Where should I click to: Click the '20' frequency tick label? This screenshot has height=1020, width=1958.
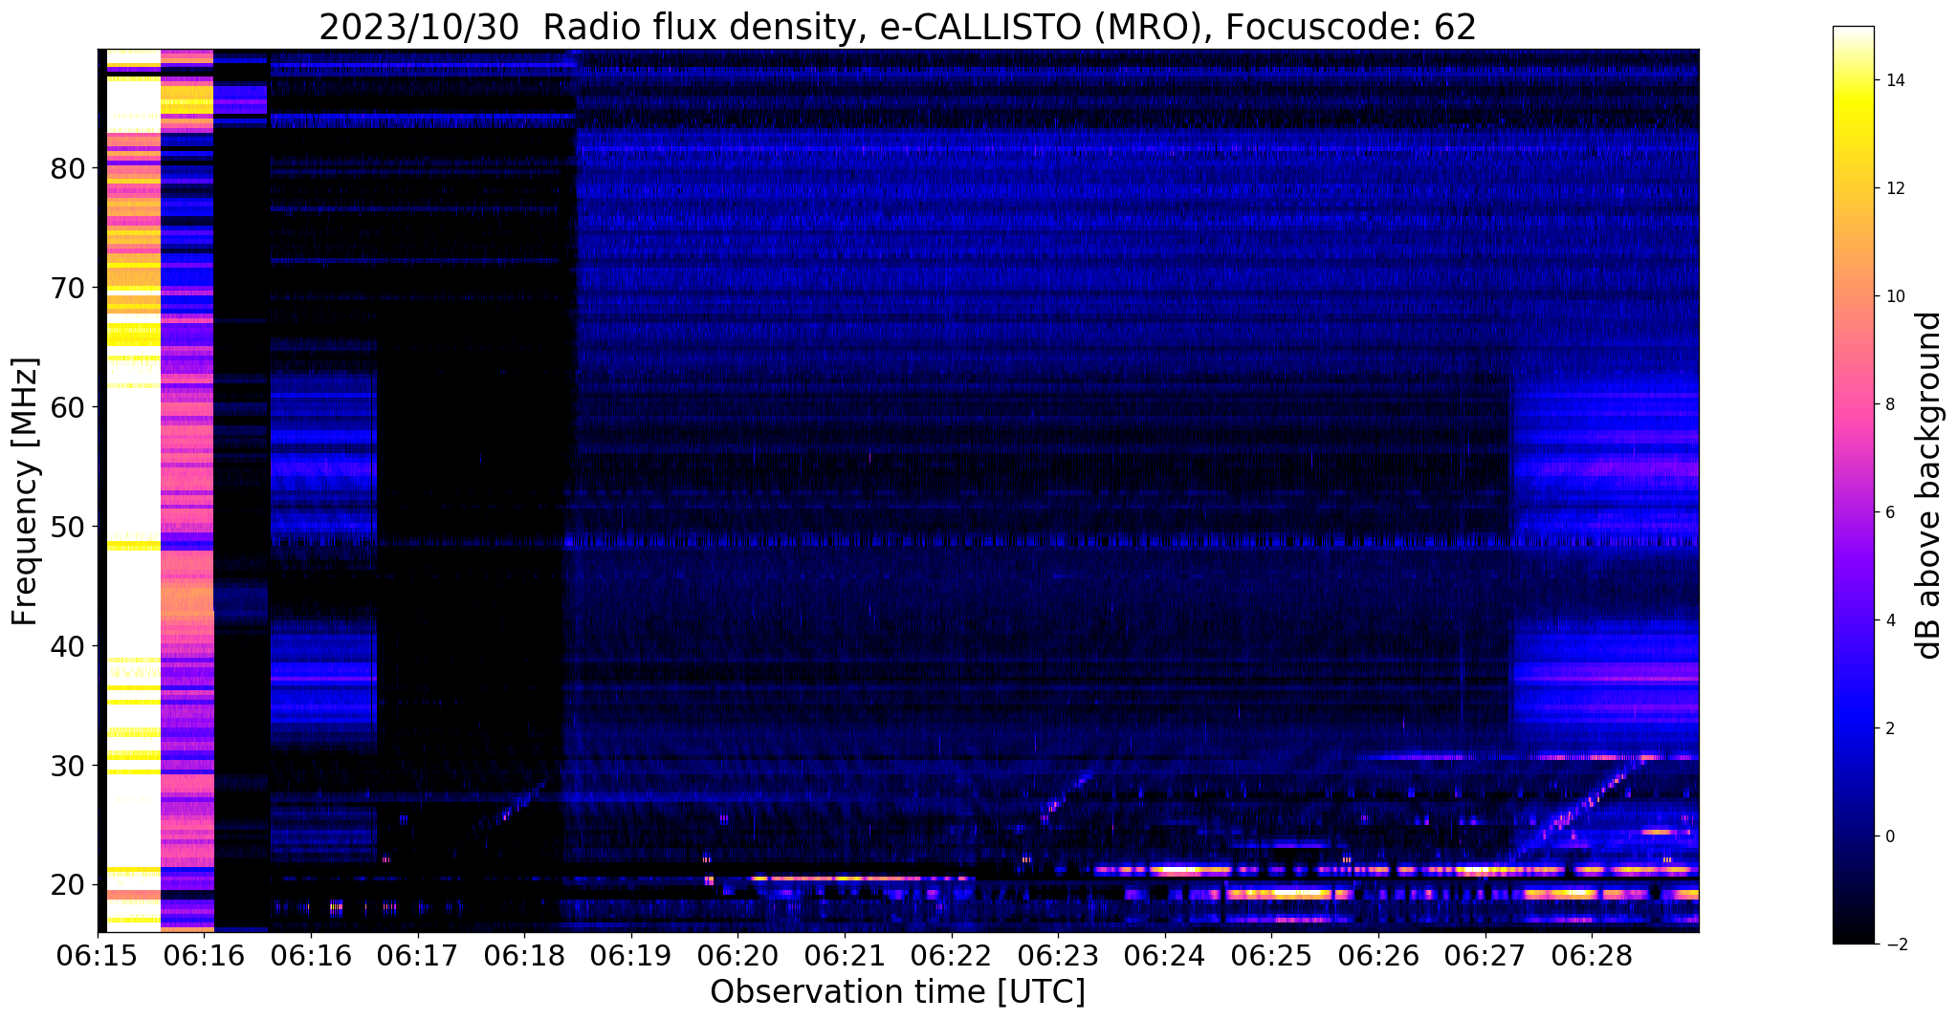tap(68, 885)
